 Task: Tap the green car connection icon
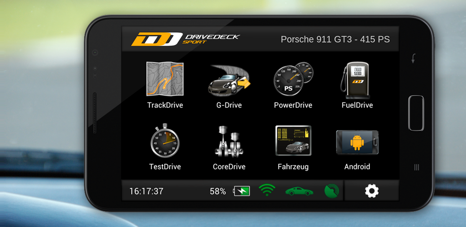[x=299, y=191]
